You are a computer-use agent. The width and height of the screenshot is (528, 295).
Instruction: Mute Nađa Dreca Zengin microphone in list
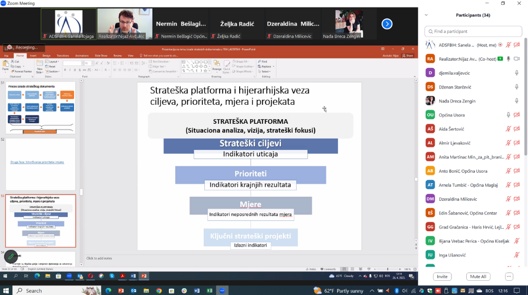click(x=516, y=101)
